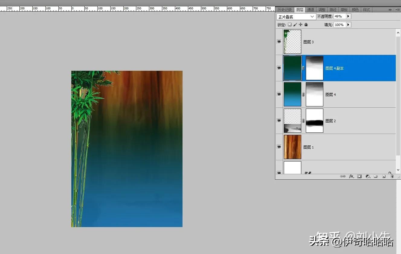Lock transparent pixels icon
The height and width of the screenshot is (254, 401).
pos(289,24)
